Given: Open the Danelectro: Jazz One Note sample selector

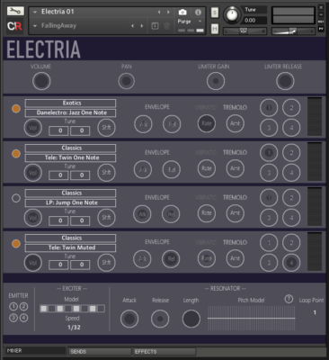Looking at the screenshot, I should pyautogui.click(x=70, y=112).
